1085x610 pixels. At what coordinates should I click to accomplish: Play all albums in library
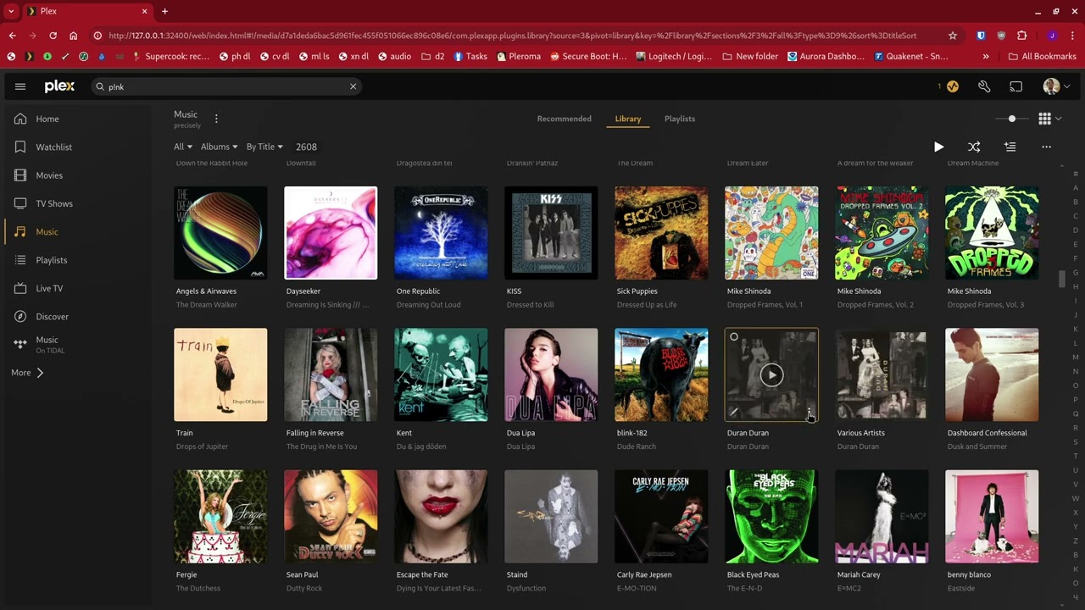938,147
